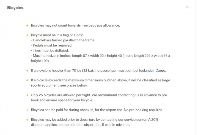This screenshot has height=135, width=198.
Task: Click the large sports equipment sentence
Action: pos(101,83)
